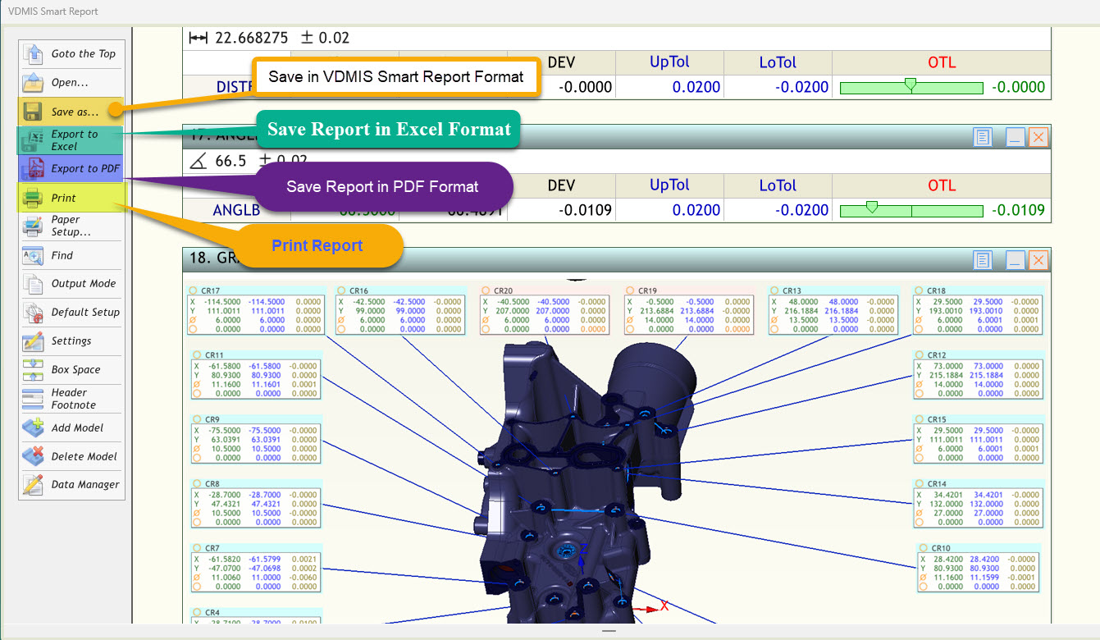Collapse the graphic section 18 panel
The image size is (1100, 640).
coord(1016,260)
